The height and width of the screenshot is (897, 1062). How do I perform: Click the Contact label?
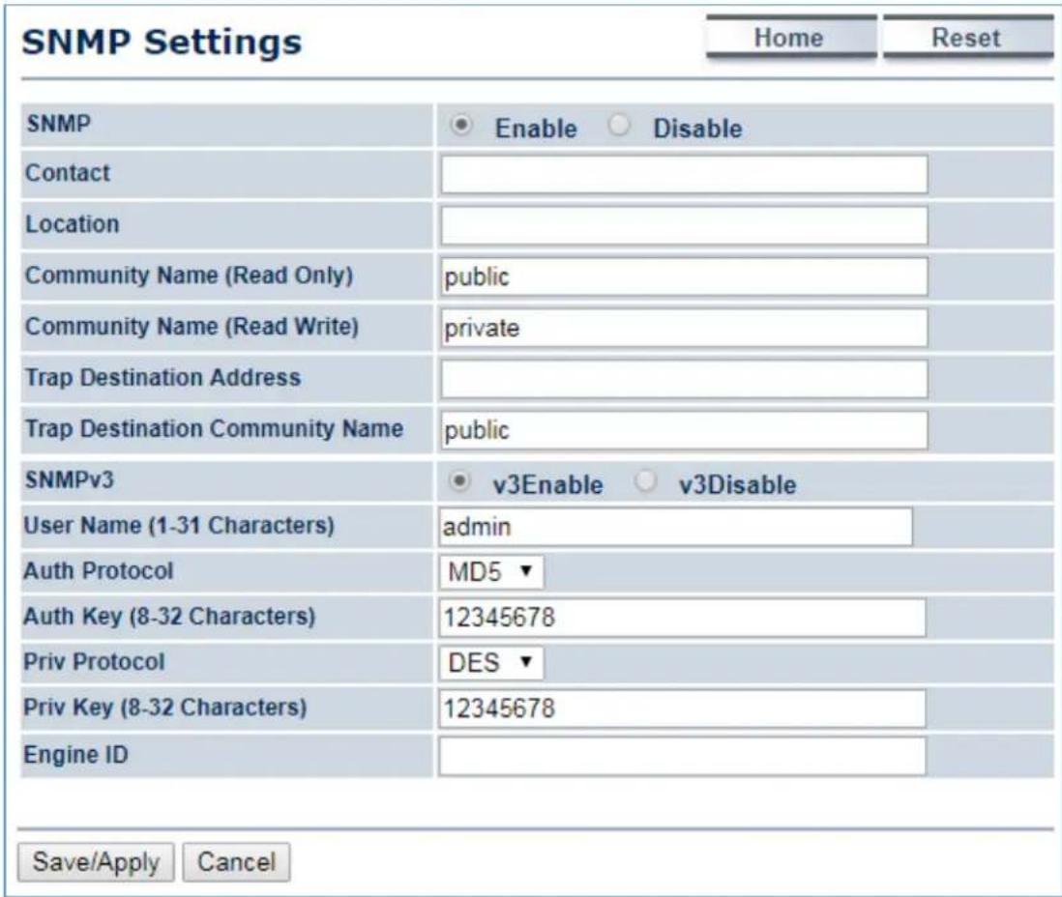click(x=67, y=173)
